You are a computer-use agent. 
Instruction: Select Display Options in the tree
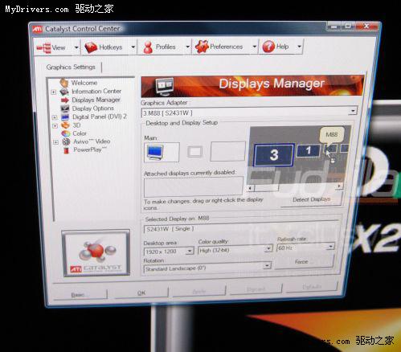coord(92,108)
